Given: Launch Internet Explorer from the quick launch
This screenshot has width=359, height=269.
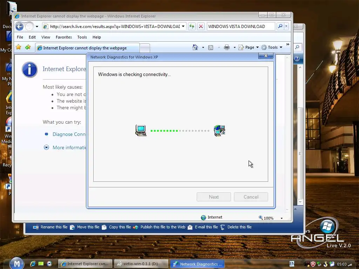Looking at the screenshot, I should click(33, 264).
